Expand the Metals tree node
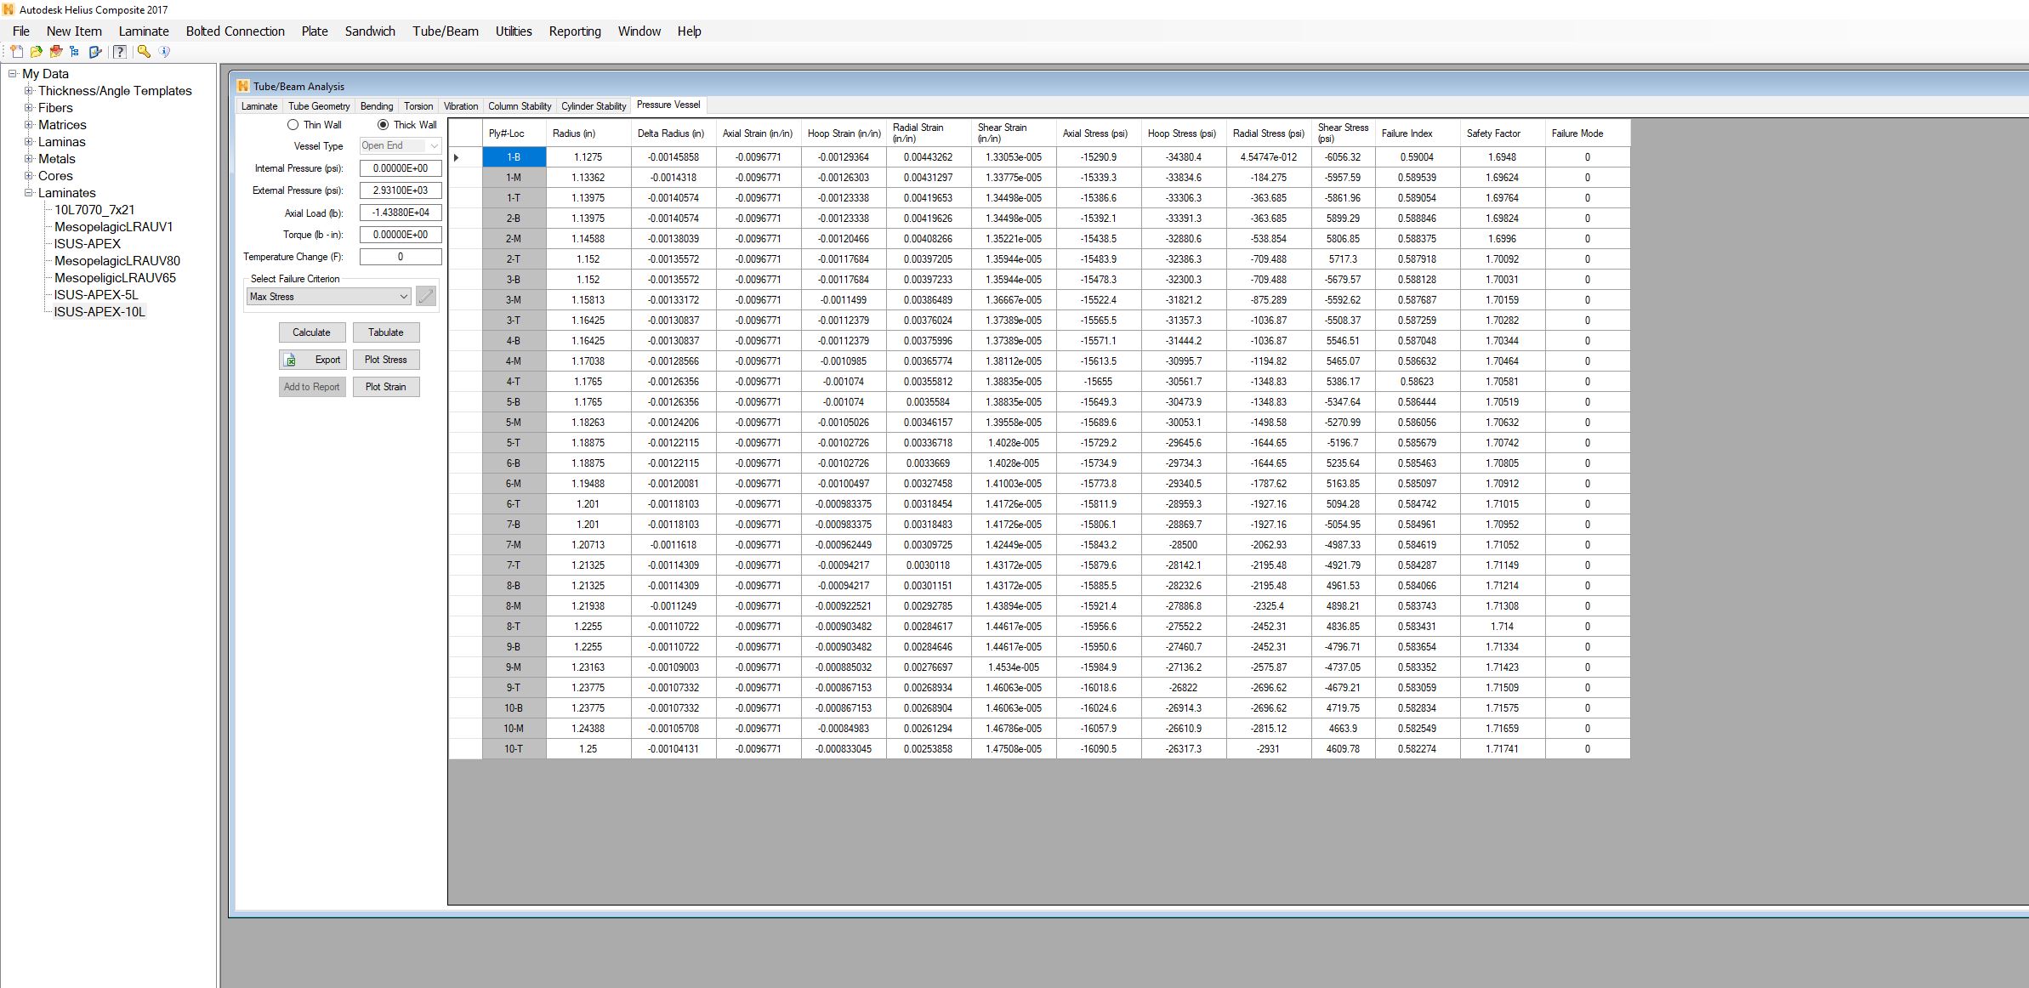 point(29,159)
